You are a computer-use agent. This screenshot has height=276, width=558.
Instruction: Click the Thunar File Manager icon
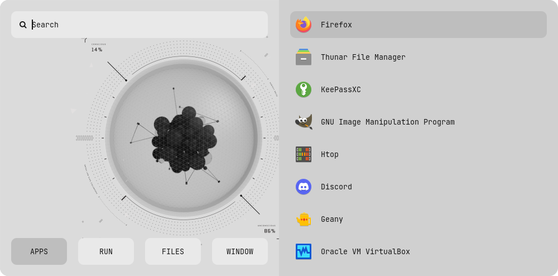tap(304, 57)
